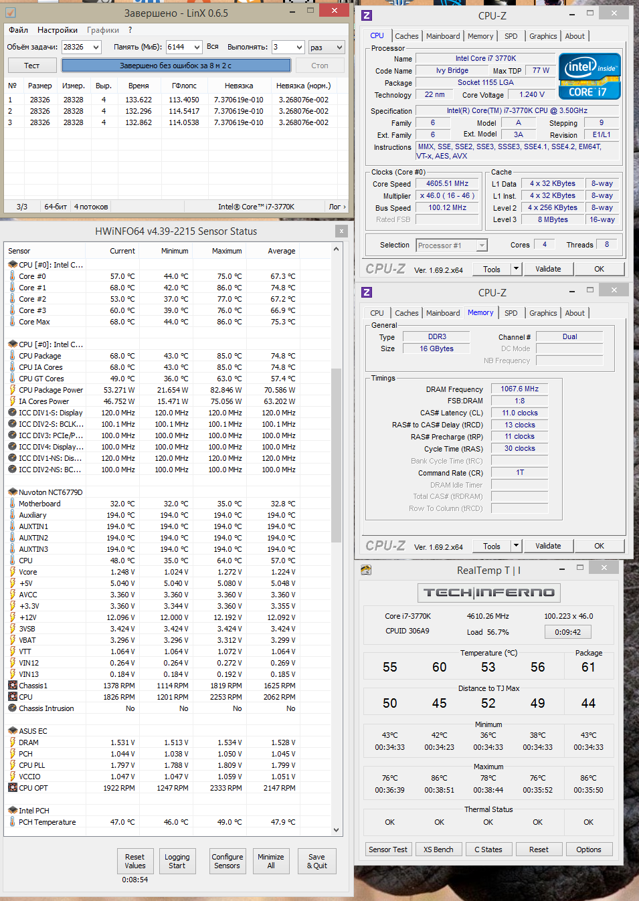Click the Intel PCH group icon
Screen dimensions: 639x901
coord(12,811)
